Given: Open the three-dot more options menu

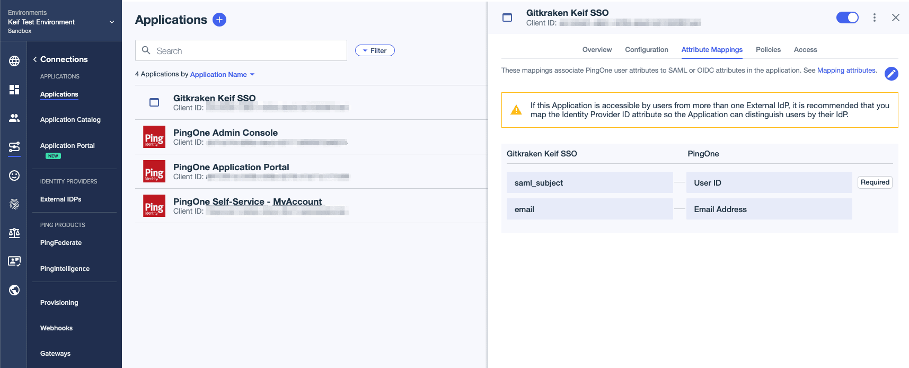Looking at the screenshot, I should coord(875,17).
